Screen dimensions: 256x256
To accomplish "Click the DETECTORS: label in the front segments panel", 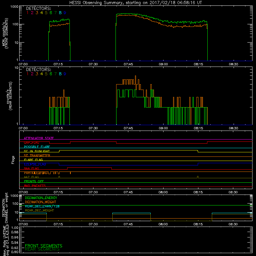I will point(38,9).
